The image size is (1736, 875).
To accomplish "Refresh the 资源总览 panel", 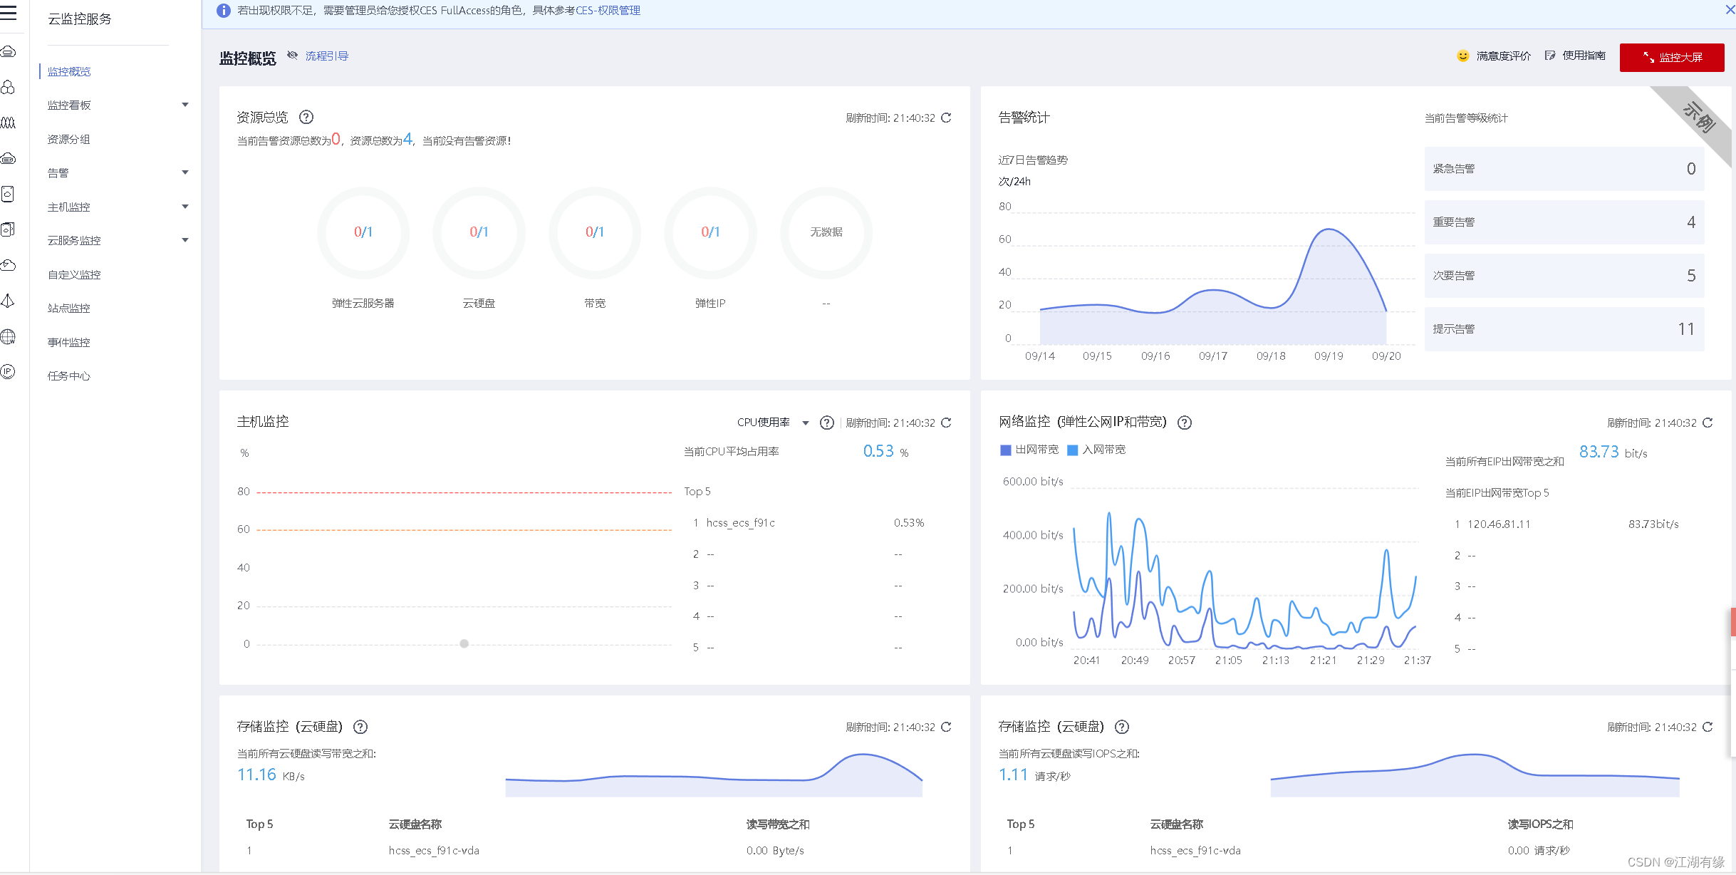I will (x=946, y=118).
